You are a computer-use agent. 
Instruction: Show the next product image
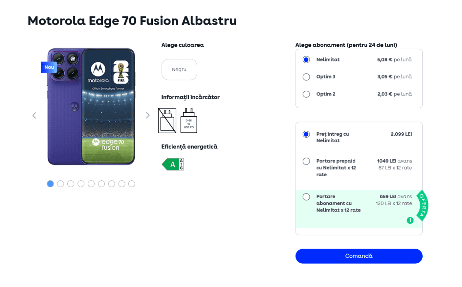coord(147,115)
